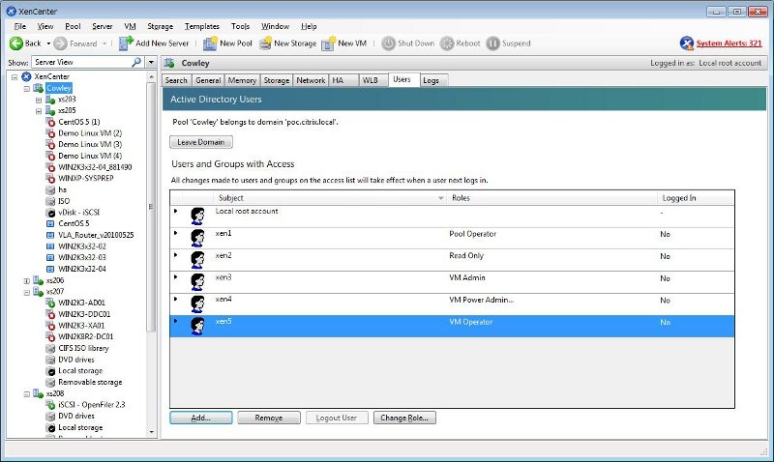Open the Tools menu
Viewport: 774px width, 462px height.
[240, 26]
